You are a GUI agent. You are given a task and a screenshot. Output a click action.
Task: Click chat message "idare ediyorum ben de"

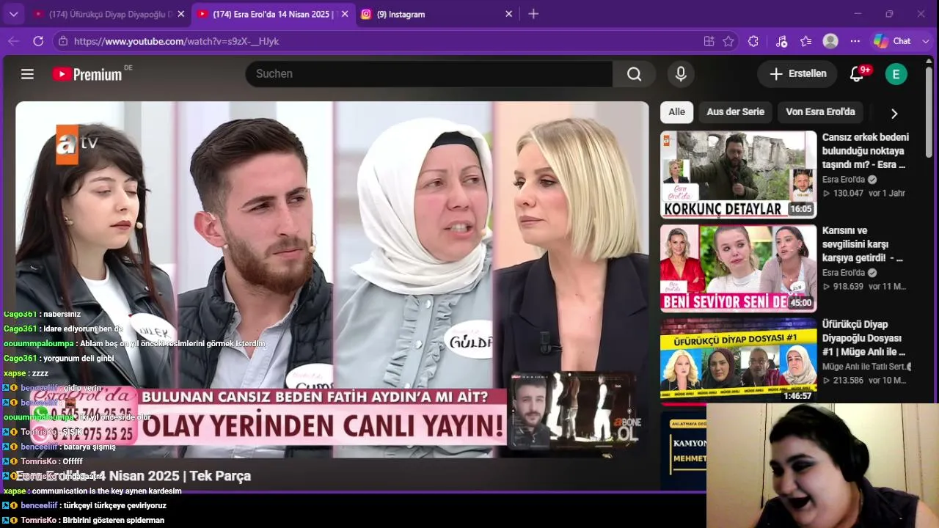tap(83, 329)
